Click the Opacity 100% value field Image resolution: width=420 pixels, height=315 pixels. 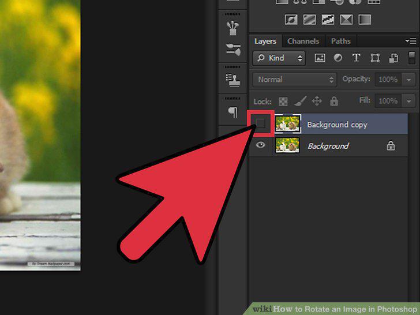(x=388, y=80)
